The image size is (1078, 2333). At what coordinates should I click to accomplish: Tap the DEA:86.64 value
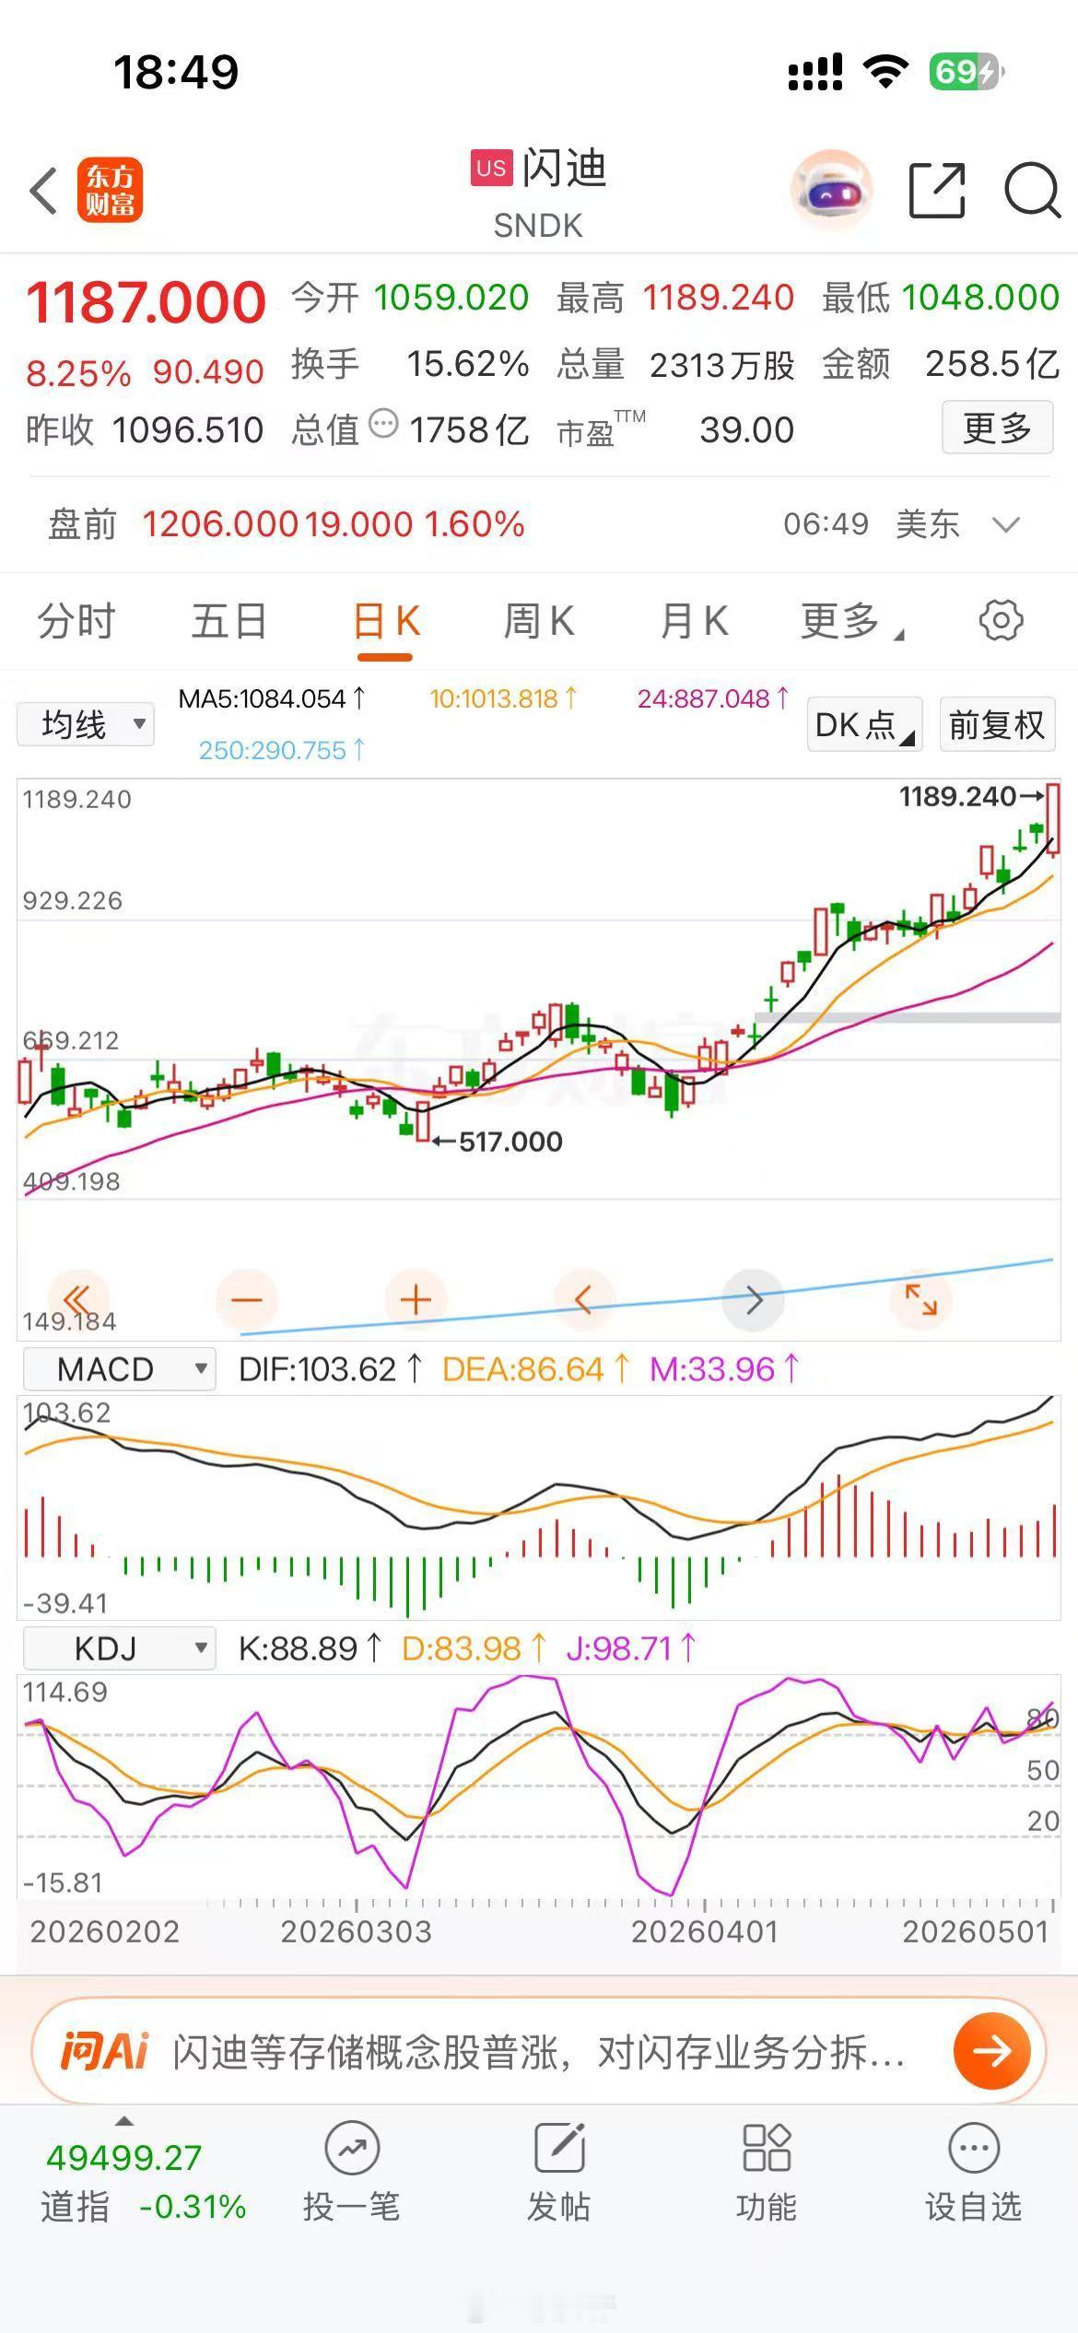(x=536, y=1369)
